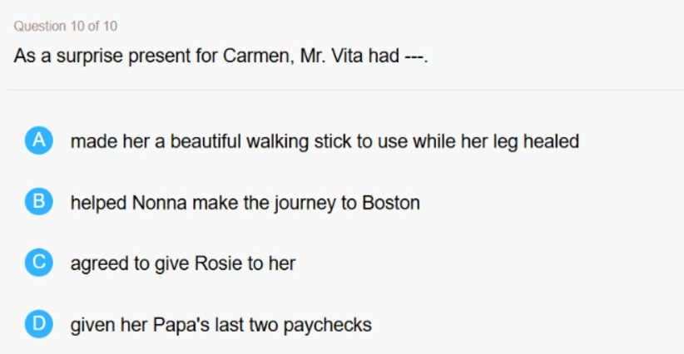Image resolution: width=684 pixels, height=354 pixels.
Task: Click the word 'paychecks' in option D
Action: coord(328,326)
